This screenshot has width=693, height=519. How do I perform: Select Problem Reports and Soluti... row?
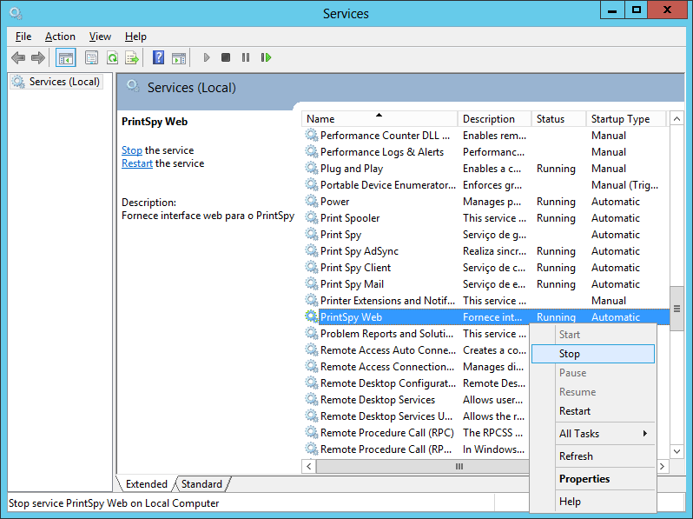click(x=416, y=334)
